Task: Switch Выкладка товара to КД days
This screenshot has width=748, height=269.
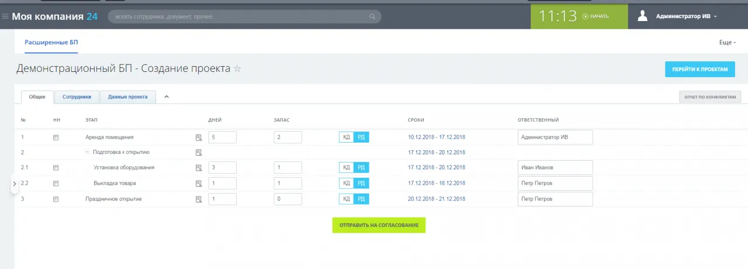Action: [x=347, y=184]
